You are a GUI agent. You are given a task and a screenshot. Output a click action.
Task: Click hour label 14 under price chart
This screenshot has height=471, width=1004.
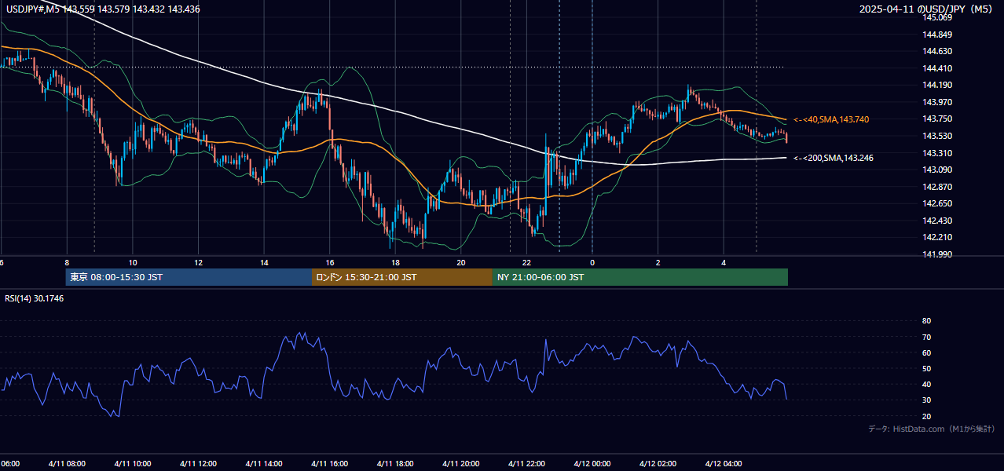pyautogui.click(x=264, y=262)
